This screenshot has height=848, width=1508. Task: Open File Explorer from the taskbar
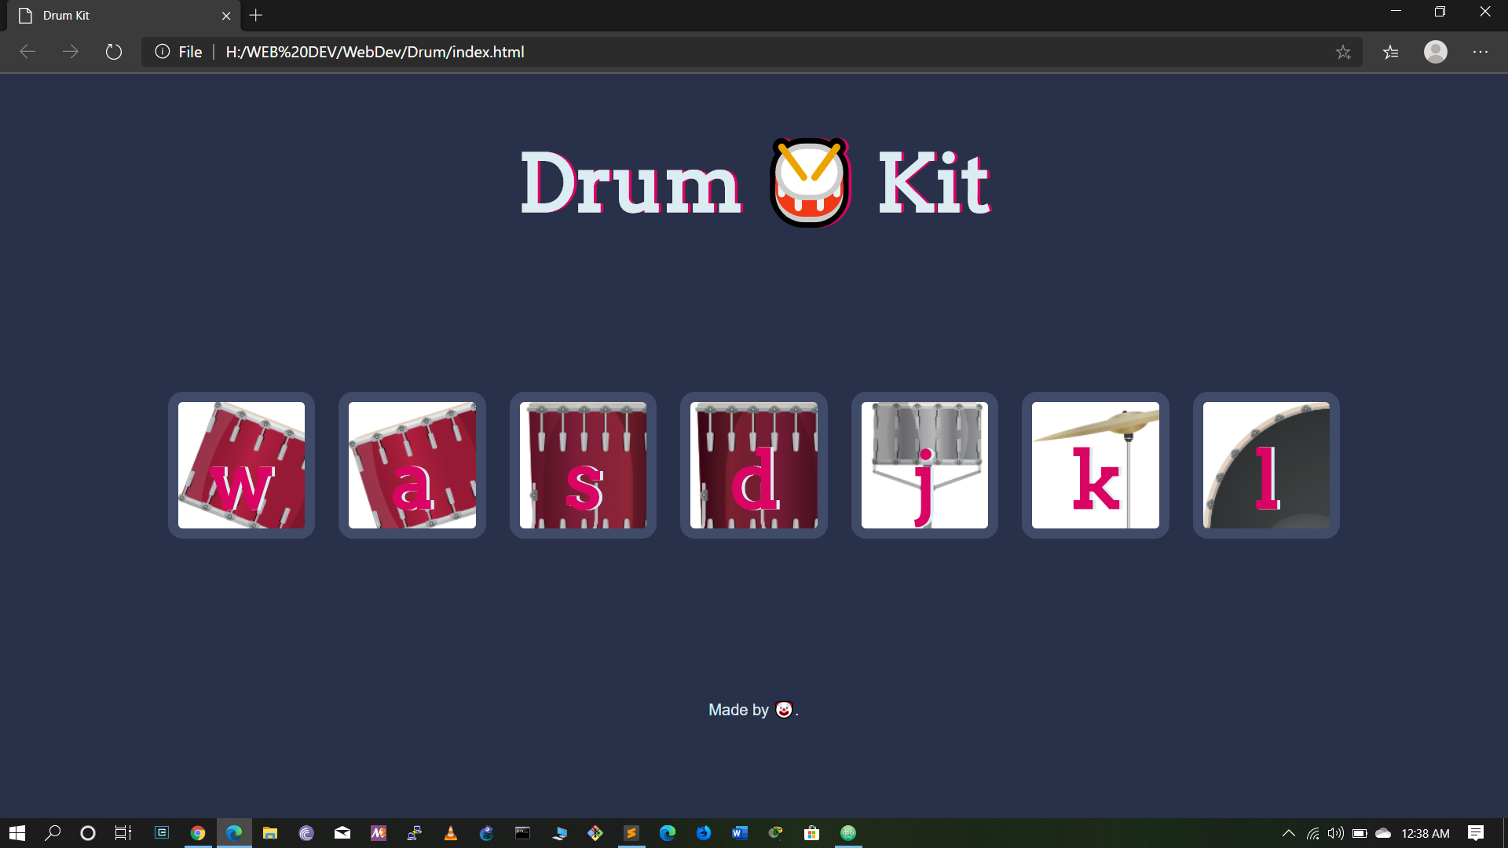(x=270, y=833)
